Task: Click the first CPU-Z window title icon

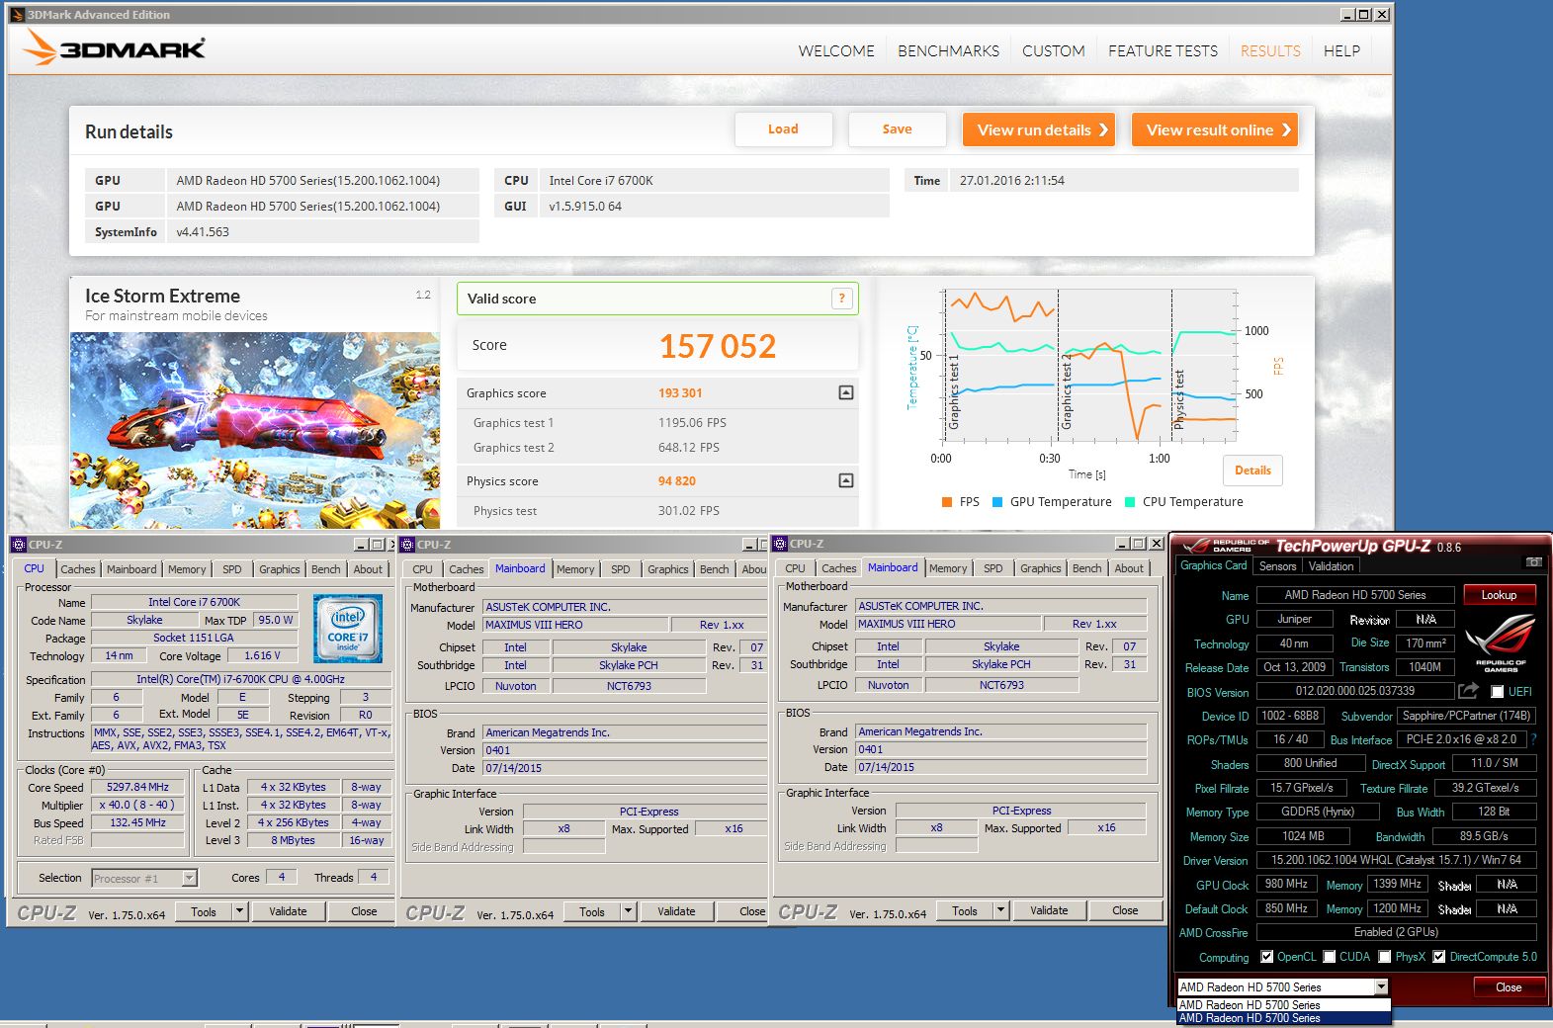Action: coord(18,545)
